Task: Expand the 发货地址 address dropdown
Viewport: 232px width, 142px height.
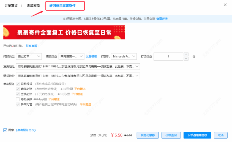Action: (78, 66)
